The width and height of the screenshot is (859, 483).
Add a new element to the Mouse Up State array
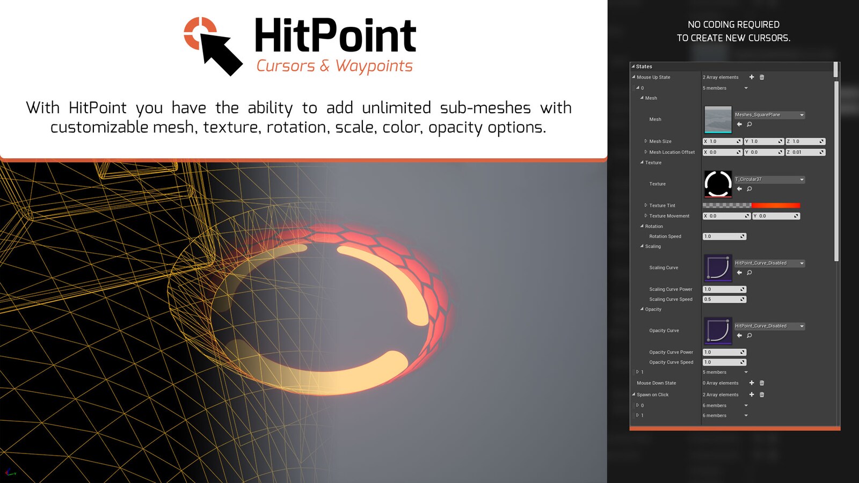point(752,77)
